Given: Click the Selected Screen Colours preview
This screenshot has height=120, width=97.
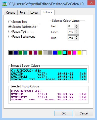Looking at the screenshot, I should click(48, 75).
